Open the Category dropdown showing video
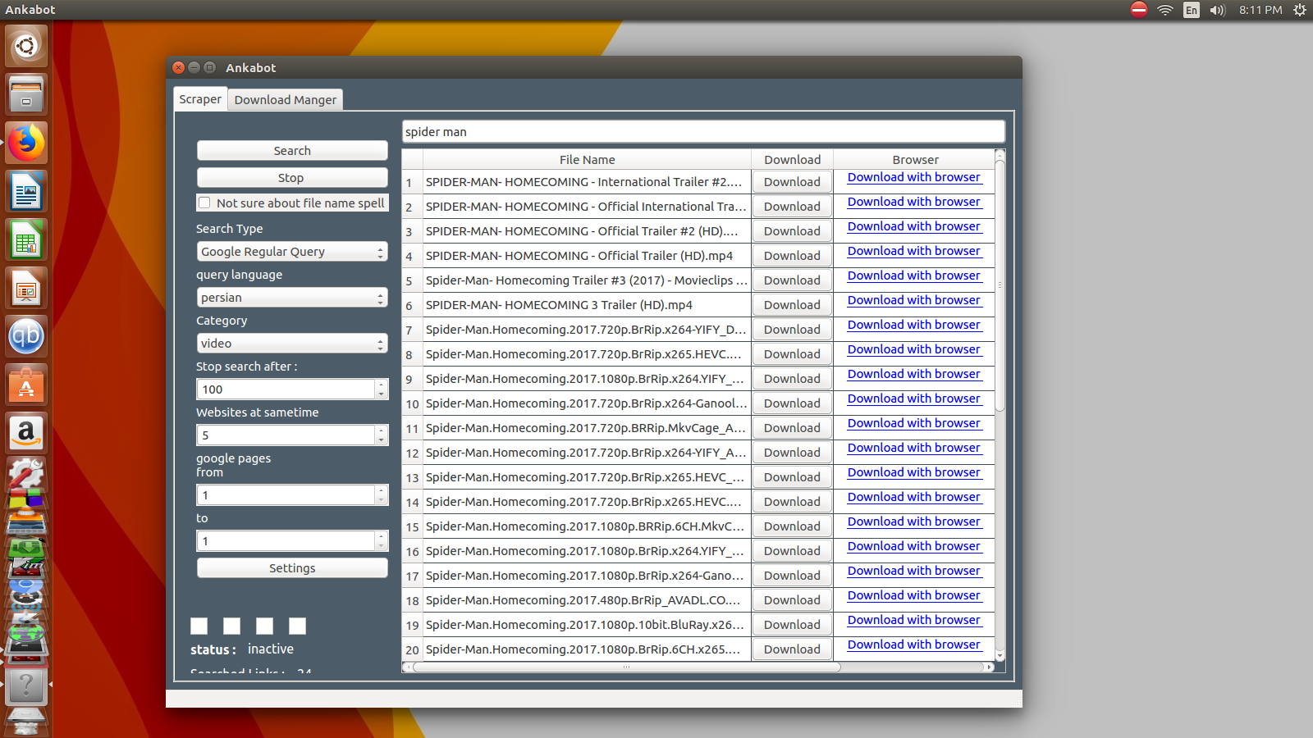This screenshot has height=738, width=1313. (x=292, y=344)
